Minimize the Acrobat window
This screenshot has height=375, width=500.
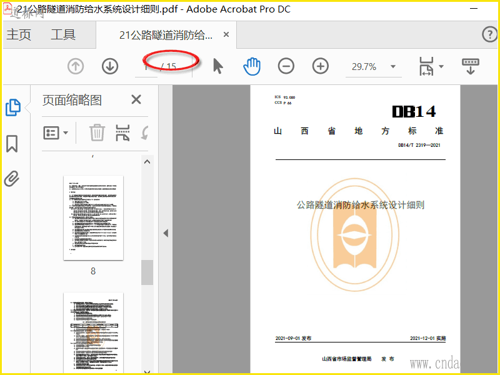coord(474,9)
